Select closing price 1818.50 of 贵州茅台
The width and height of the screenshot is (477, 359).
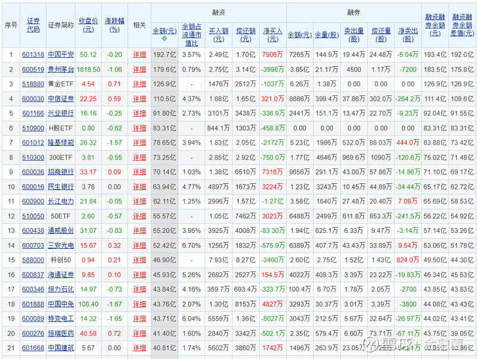coord(88,70)
